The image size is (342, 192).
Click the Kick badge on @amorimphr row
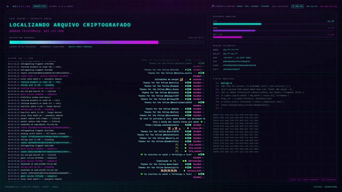(x=185, y=164)
